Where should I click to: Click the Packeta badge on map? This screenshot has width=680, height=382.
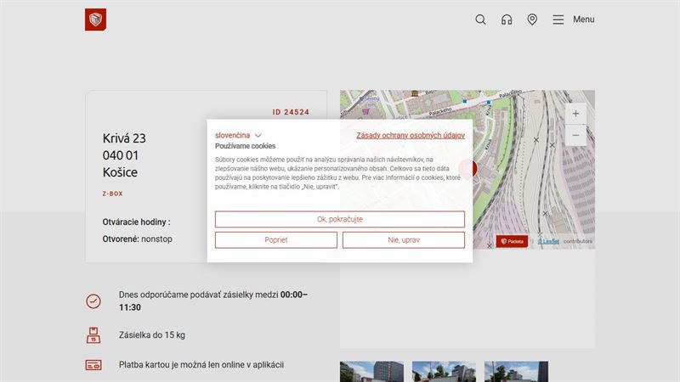[512, 241]
